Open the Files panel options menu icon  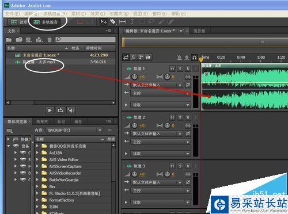pos(108,30)
